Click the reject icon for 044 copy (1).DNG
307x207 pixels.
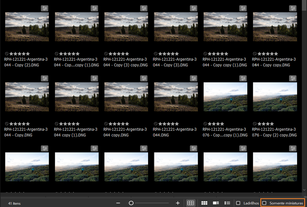[56, 124]
